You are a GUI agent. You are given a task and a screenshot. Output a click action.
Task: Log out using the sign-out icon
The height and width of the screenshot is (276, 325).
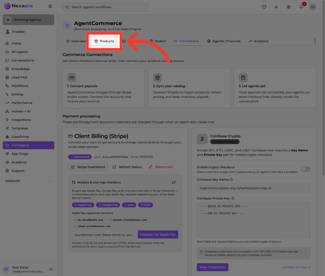pos(51,269)
